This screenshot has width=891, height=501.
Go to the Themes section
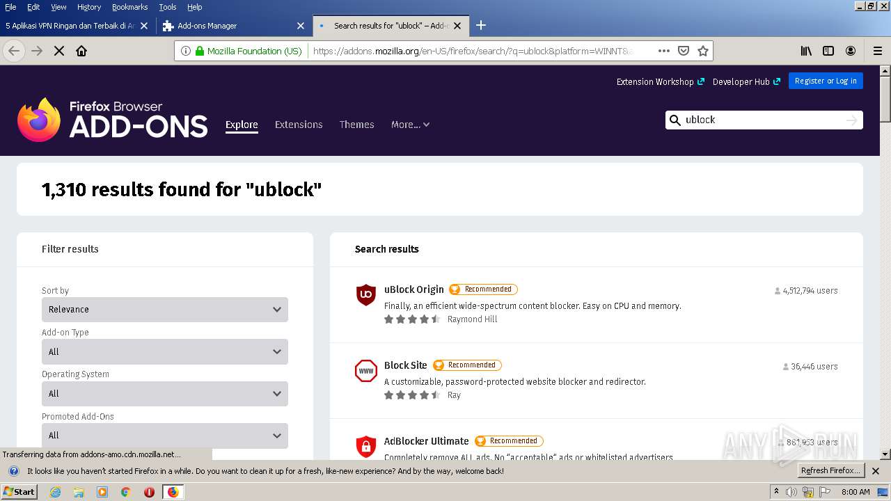click(357, 125)
